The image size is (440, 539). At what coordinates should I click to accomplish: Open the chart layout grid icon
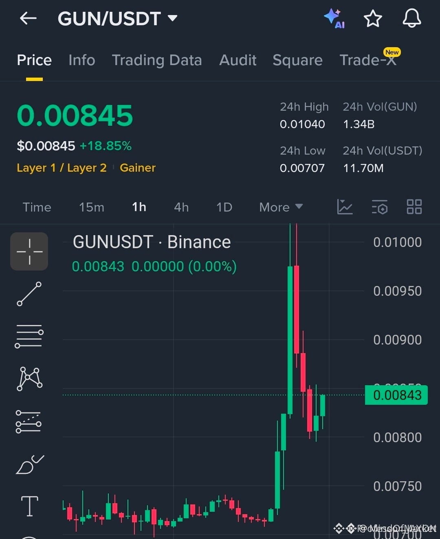click(x=414, y=207)
